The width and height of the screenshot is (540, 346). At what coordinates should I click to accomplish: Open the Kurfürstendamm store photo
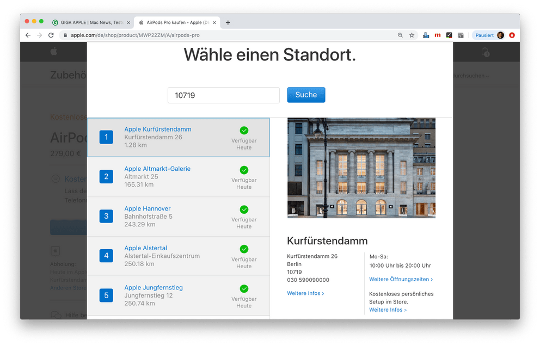click(361, 168)
